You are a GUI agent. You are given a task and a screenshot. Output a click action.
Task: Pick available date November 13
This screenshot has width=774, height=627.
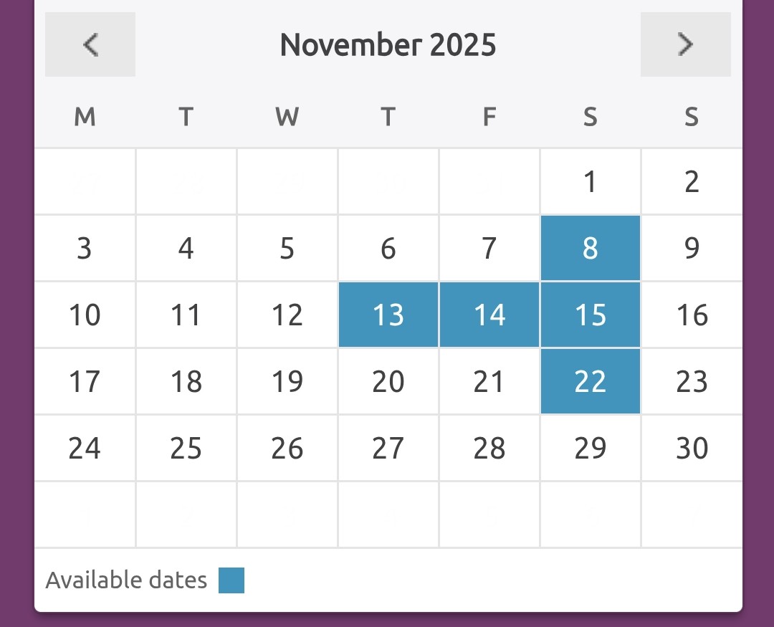(388, 315)
